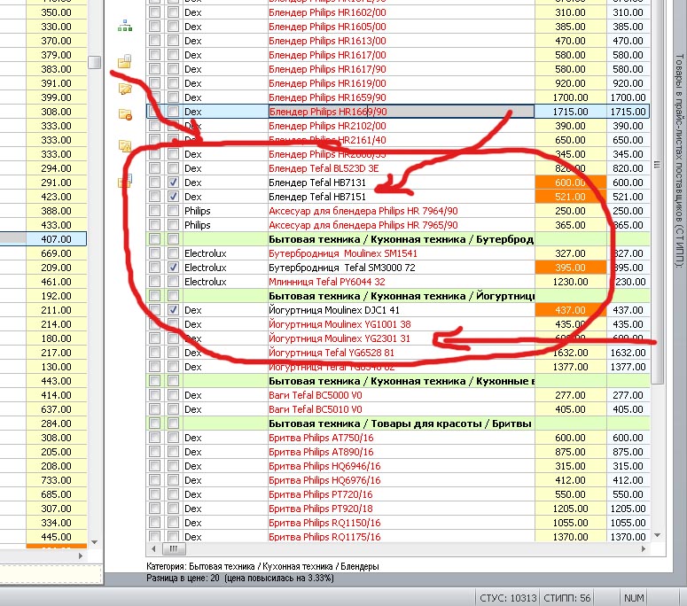Click the delete folder icon with red minus
The image size is (687, 606).
click(x=125, y=115)
